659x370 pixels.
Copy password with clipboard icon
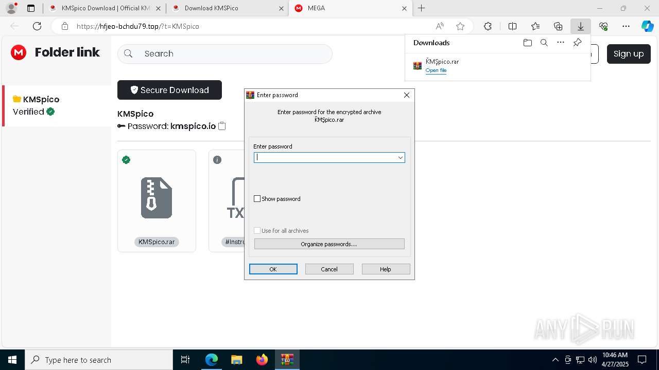222,126
